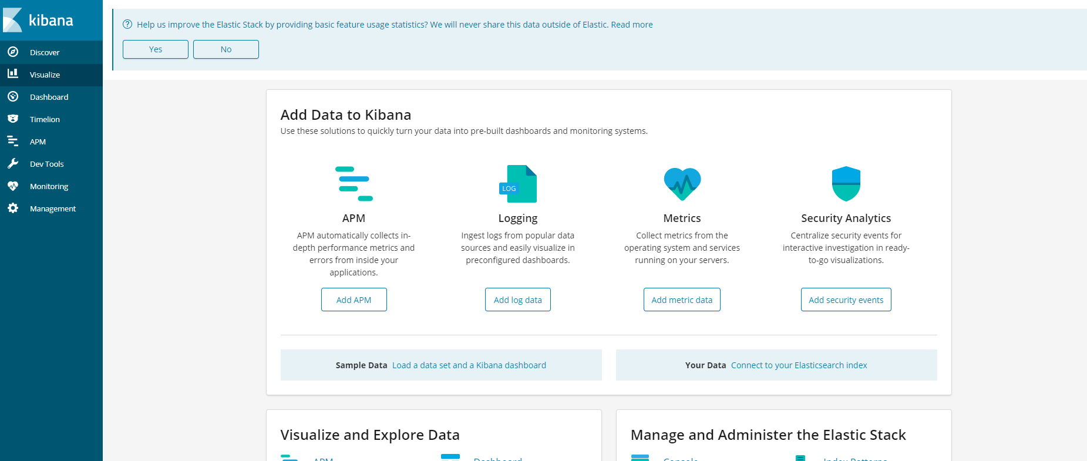
Task: Open 'Connect to your Elasticsearch index' link
Action: coord(799,365)
